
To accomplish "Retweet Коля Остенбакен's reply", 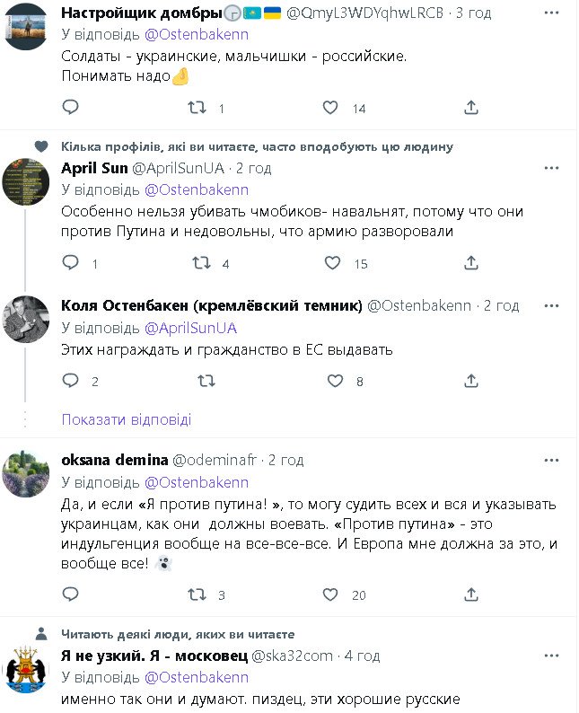I will (x=206, y=381).
